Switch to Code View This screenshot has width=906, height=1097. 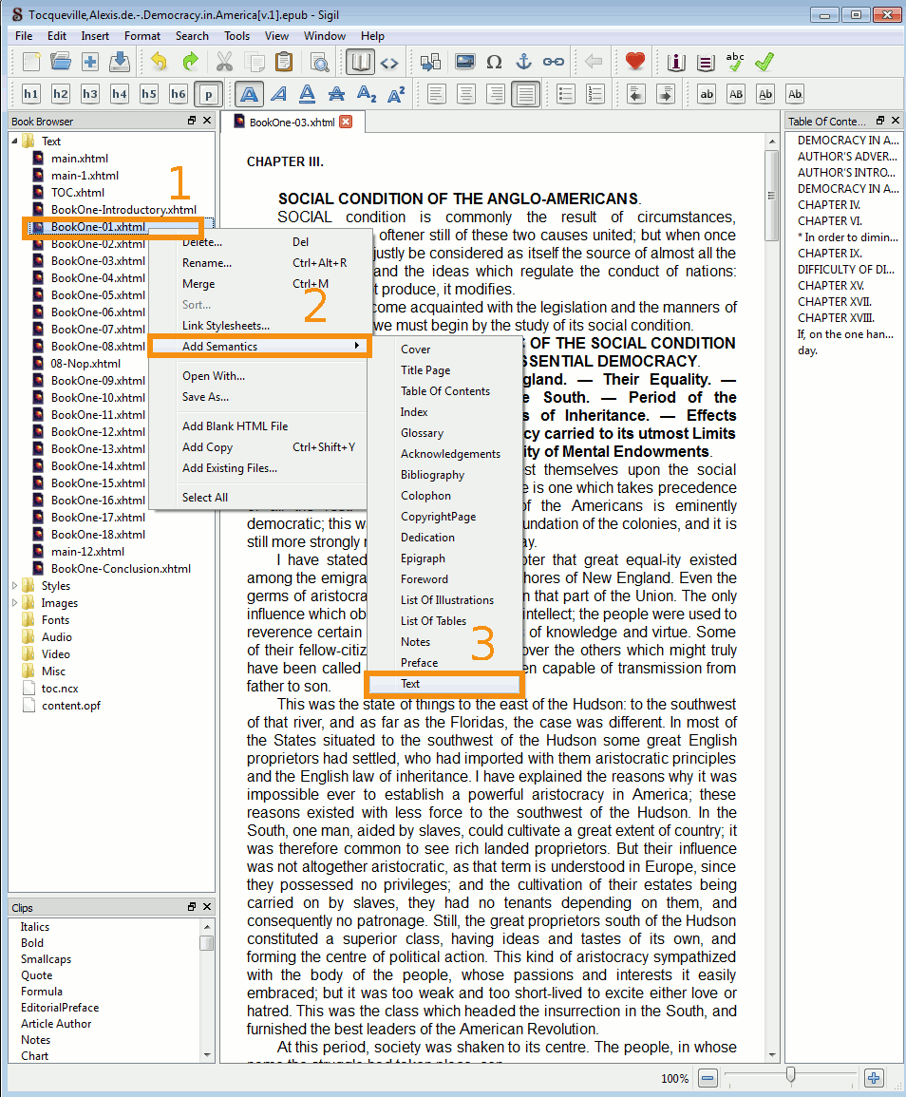[x=389, y=63]
